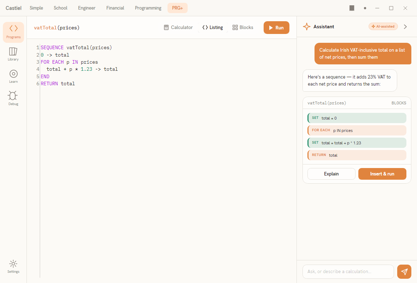The height and width of the screenshot is (283, 417).
Task: Switch to Listing view
Action: [x=212, y=28]
